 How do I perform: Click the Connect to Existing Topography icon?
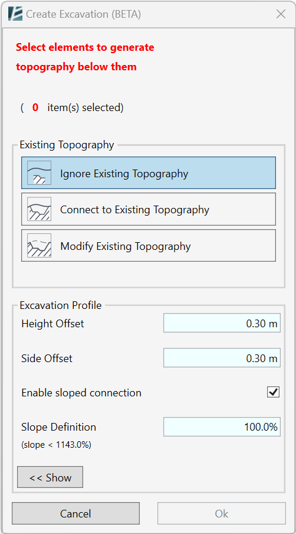tap(39, 209)
